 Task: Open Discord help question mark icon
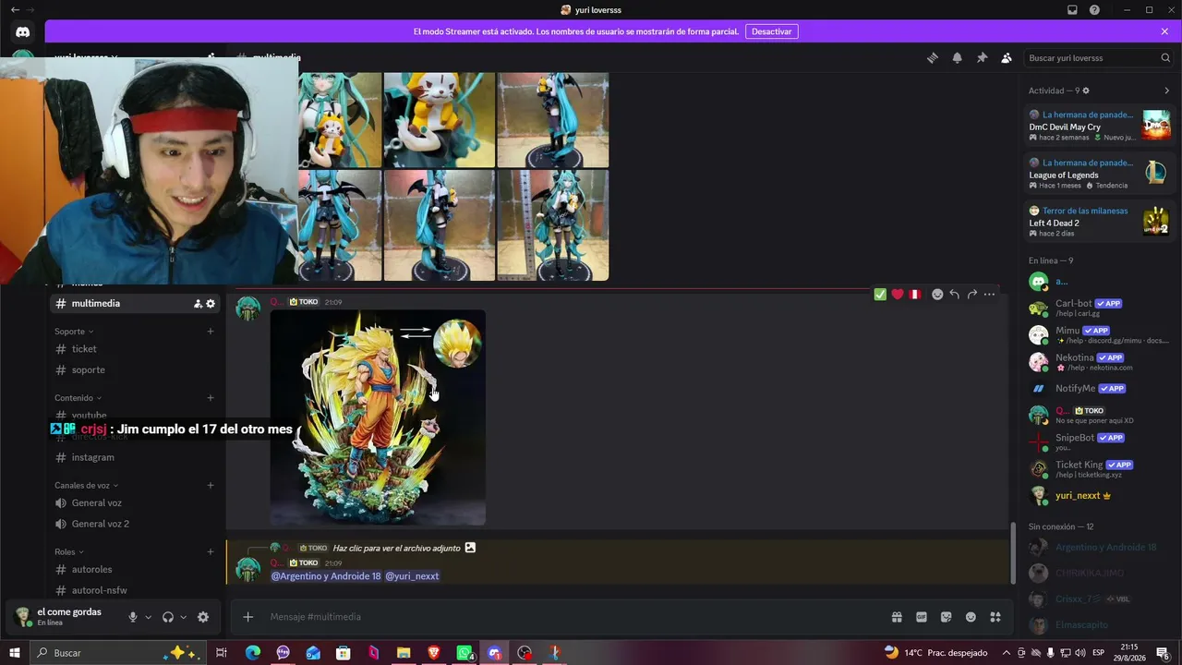coord(1094,10)
